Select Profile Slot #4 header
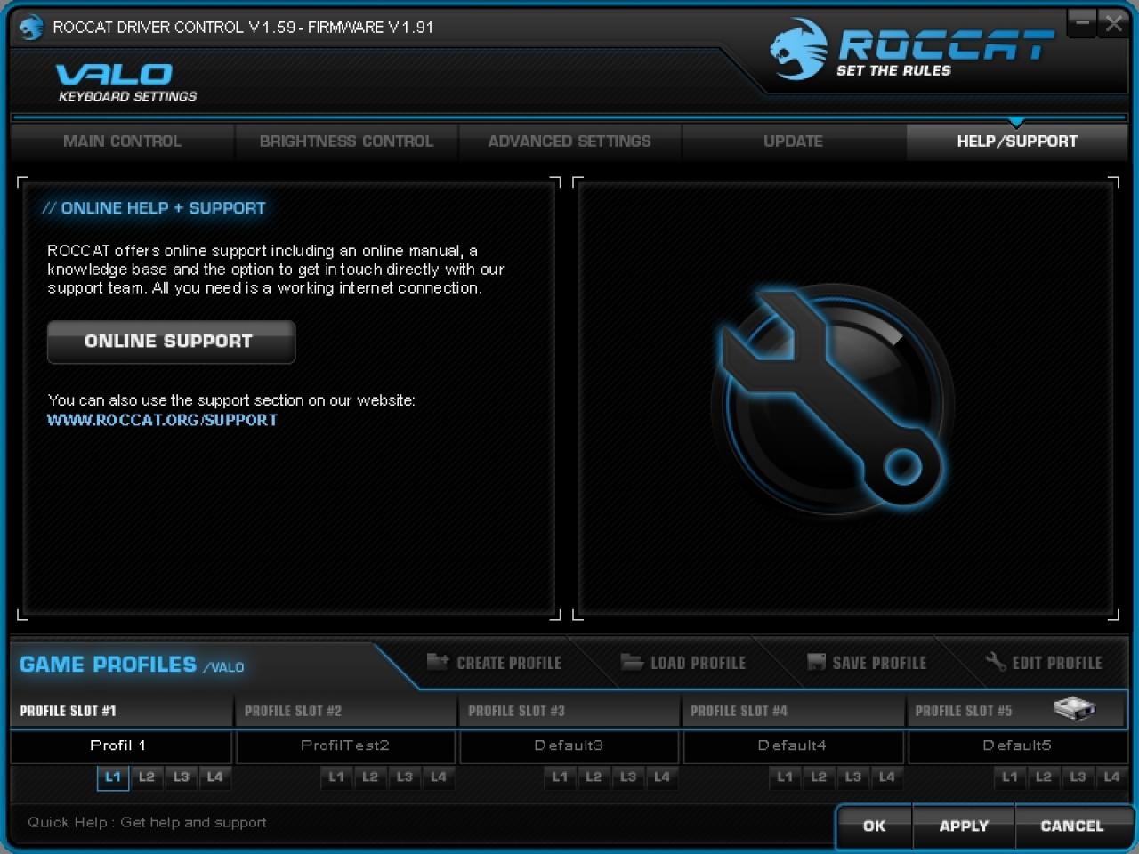Image resolution: width=1139 pixels, height=854 pixels. [793, 711]
